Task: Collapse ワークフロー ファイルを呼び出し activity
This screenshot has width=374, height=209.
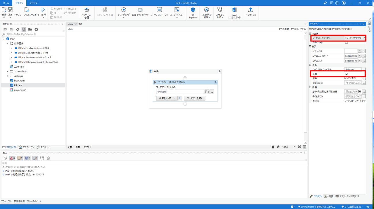Action: 216,82
